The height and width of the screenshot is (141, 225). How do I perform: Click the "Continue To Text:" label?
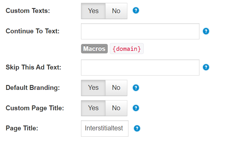tap(32, 31)
